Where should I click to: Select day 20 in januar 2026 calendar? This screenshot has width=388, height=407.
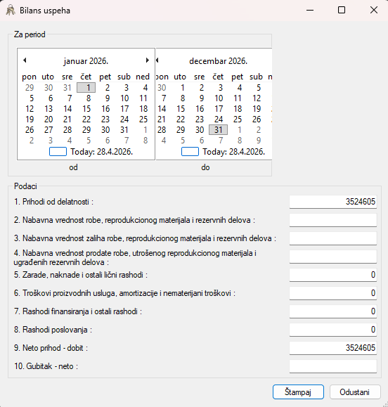tap(48, 119)
